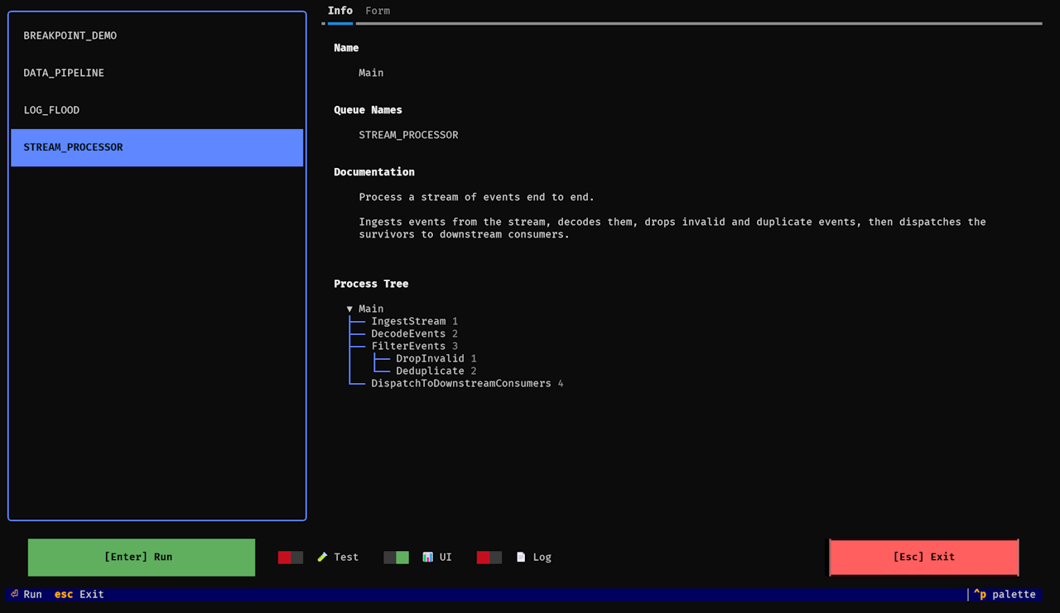The width and height of the screenshot is (1060, 613).
Task: Click the page icon beside Log
Action: pyautogui.click(x=521, y=558)
